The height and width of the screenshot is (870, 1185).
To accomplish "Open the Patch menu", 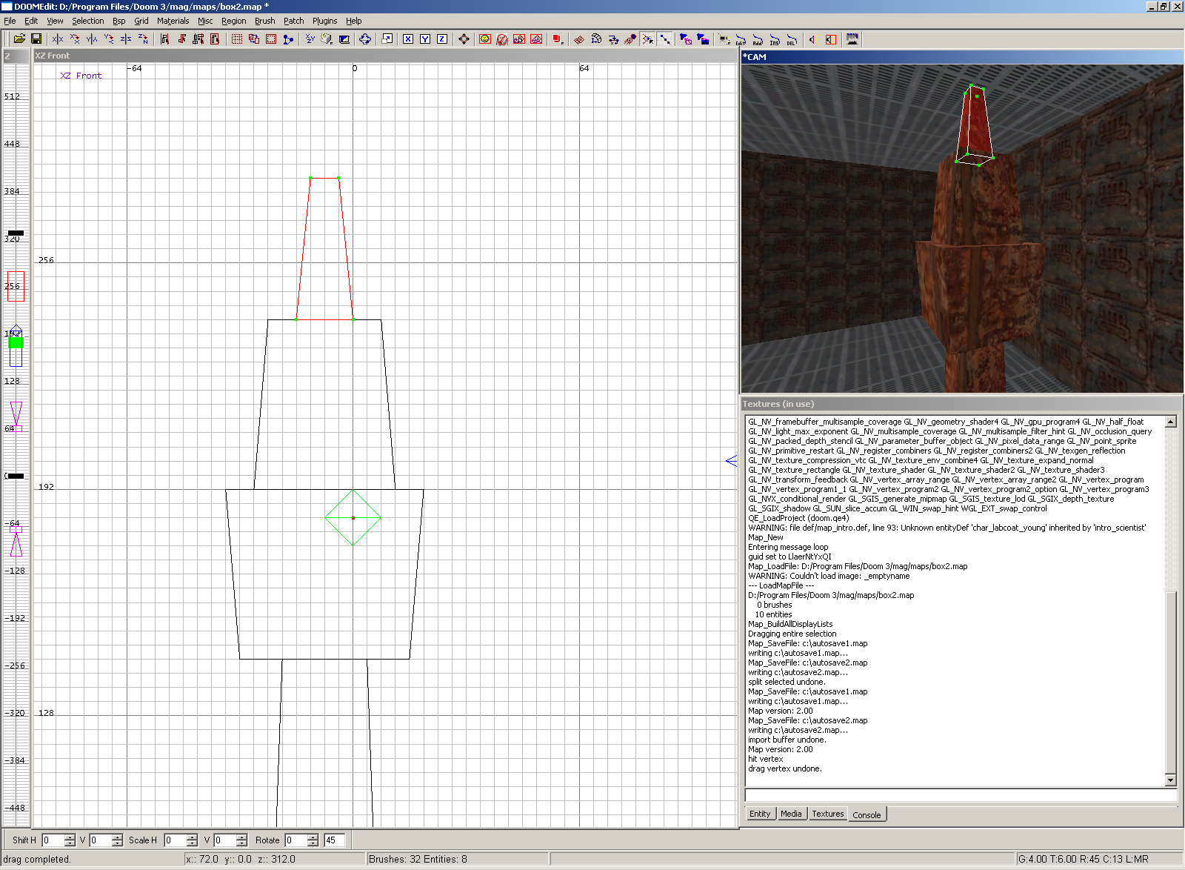I will tap(293, 21).
